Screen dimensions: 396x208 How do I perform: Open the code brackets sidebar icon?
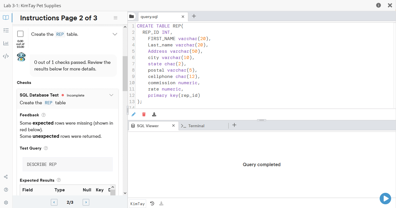click(x=6, y=56)
